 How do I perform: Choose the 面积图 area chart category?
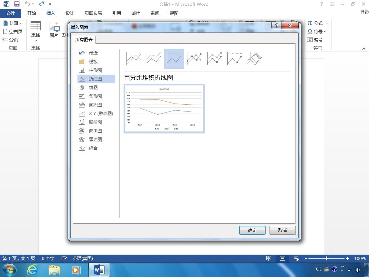pos(96,105)
